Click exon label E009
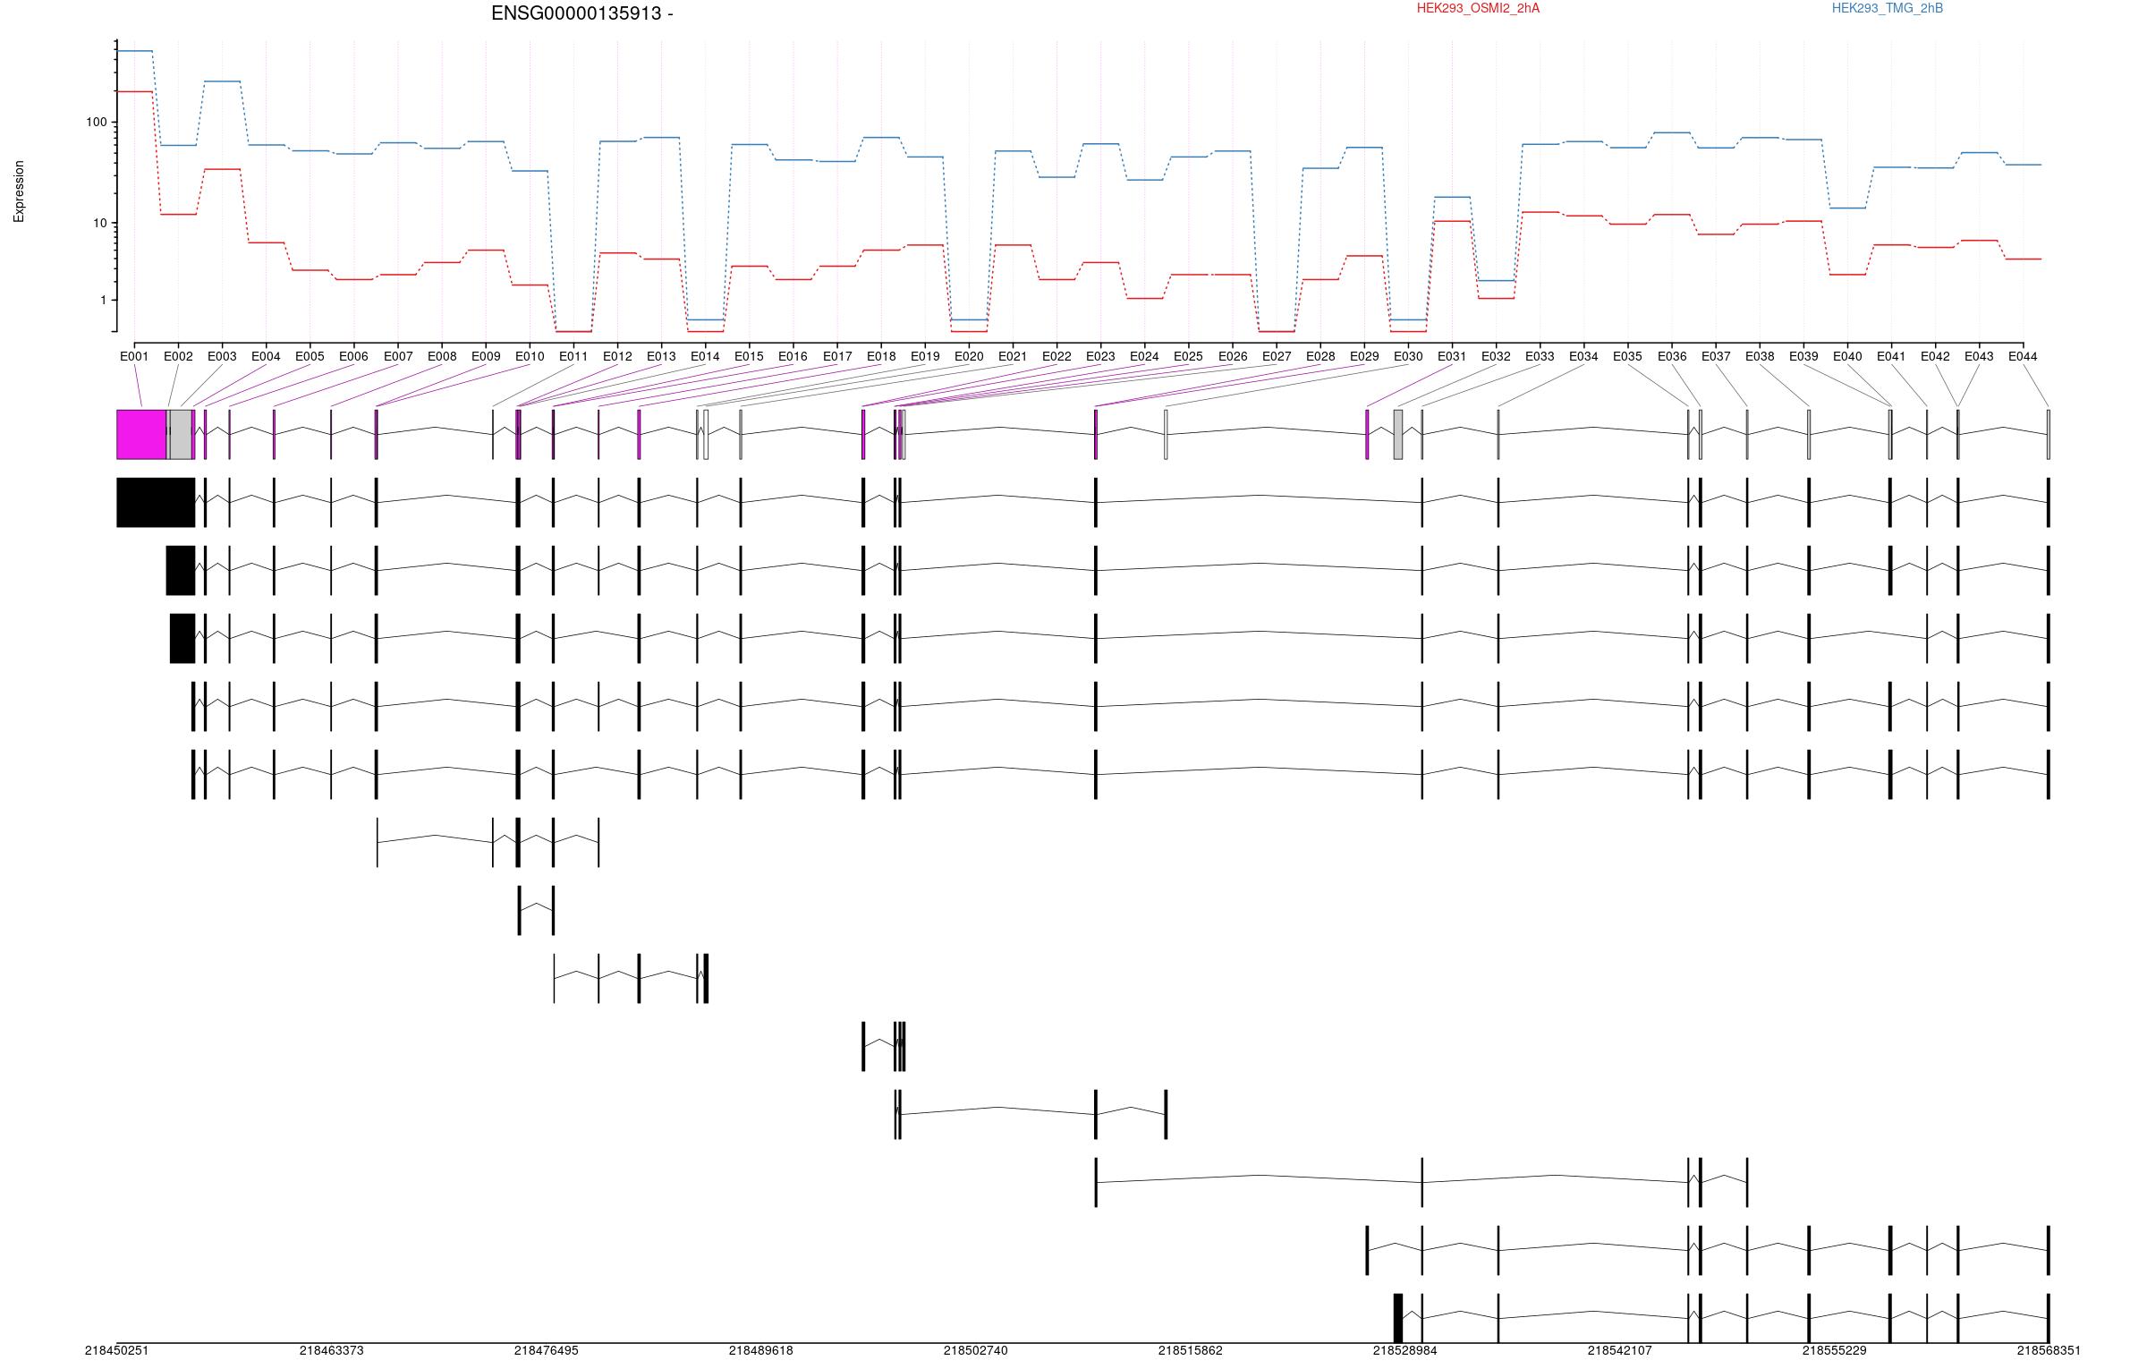The width and height of the screenshot is (2147, 1369). pos(486,356)
